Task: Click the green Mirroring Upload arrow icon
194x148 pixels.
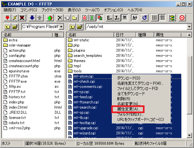Action: (x=50, y=18)
